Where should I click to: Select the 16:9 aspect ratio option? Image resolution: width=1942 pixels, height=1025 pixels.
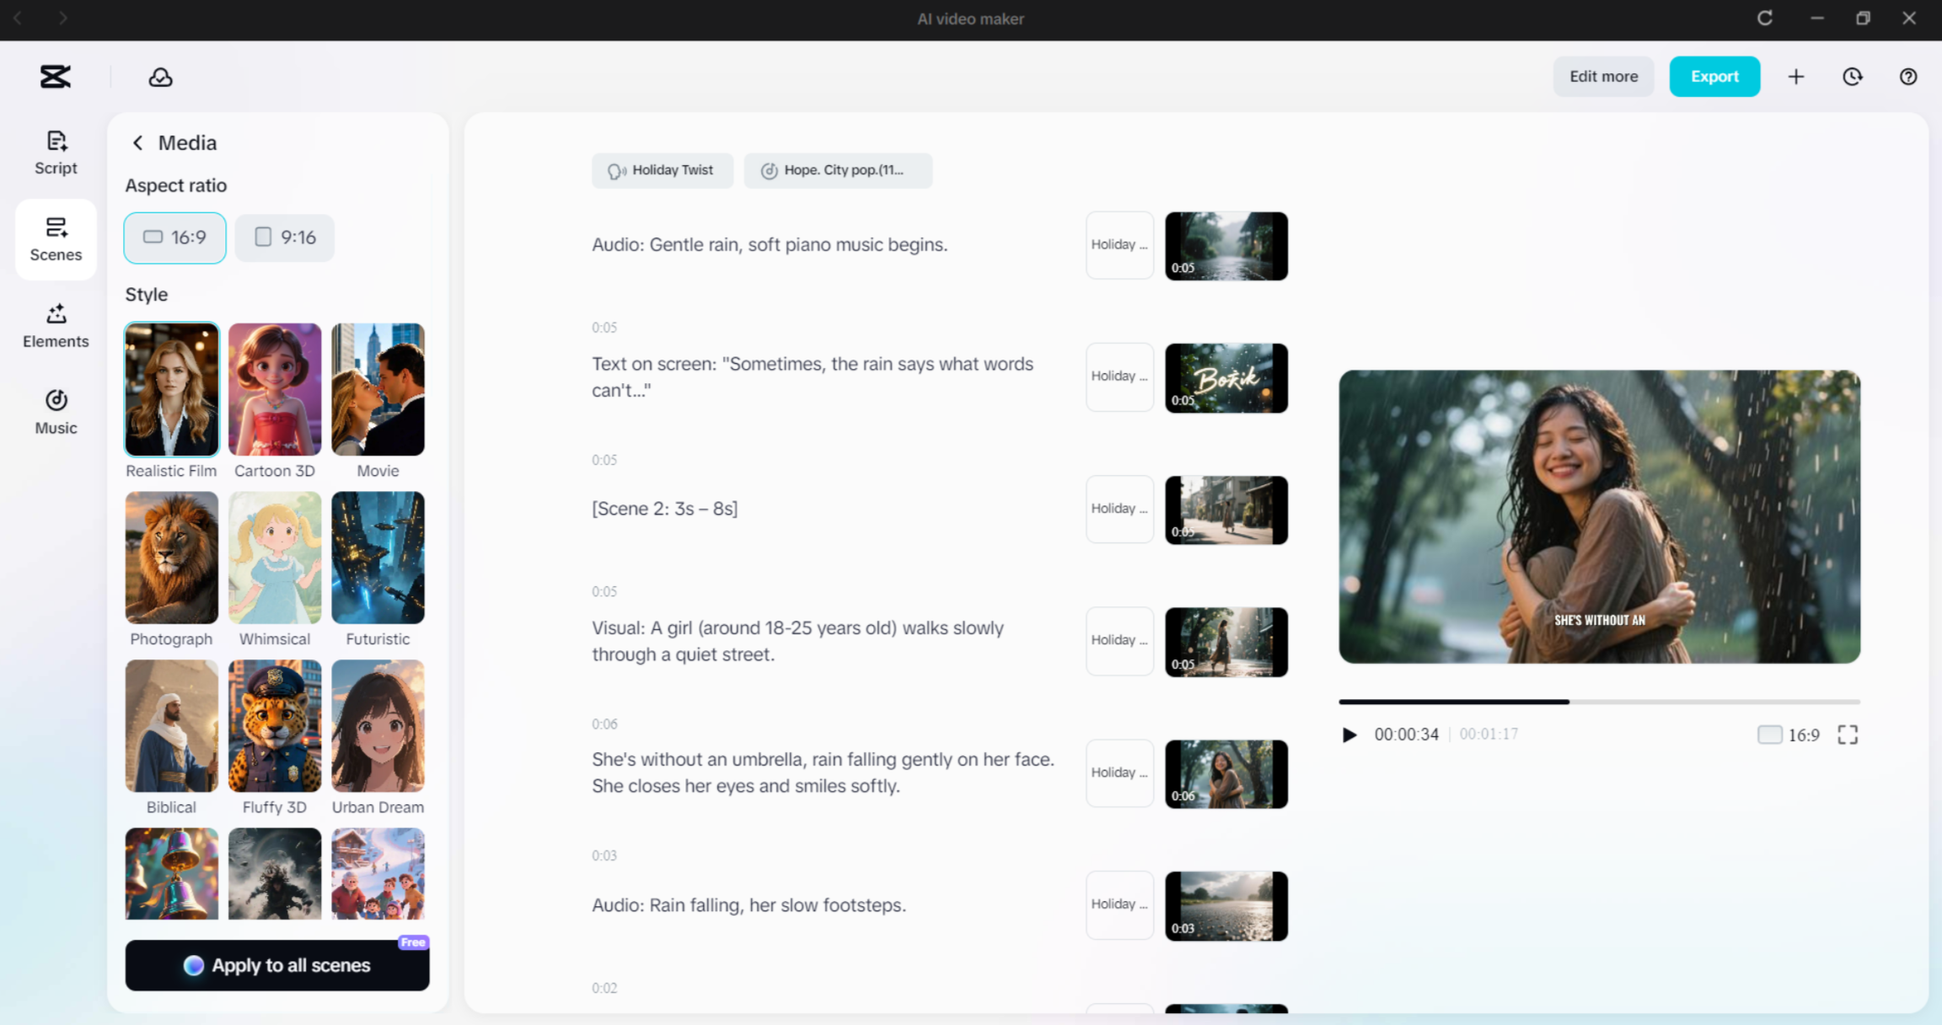coord(174,238)
